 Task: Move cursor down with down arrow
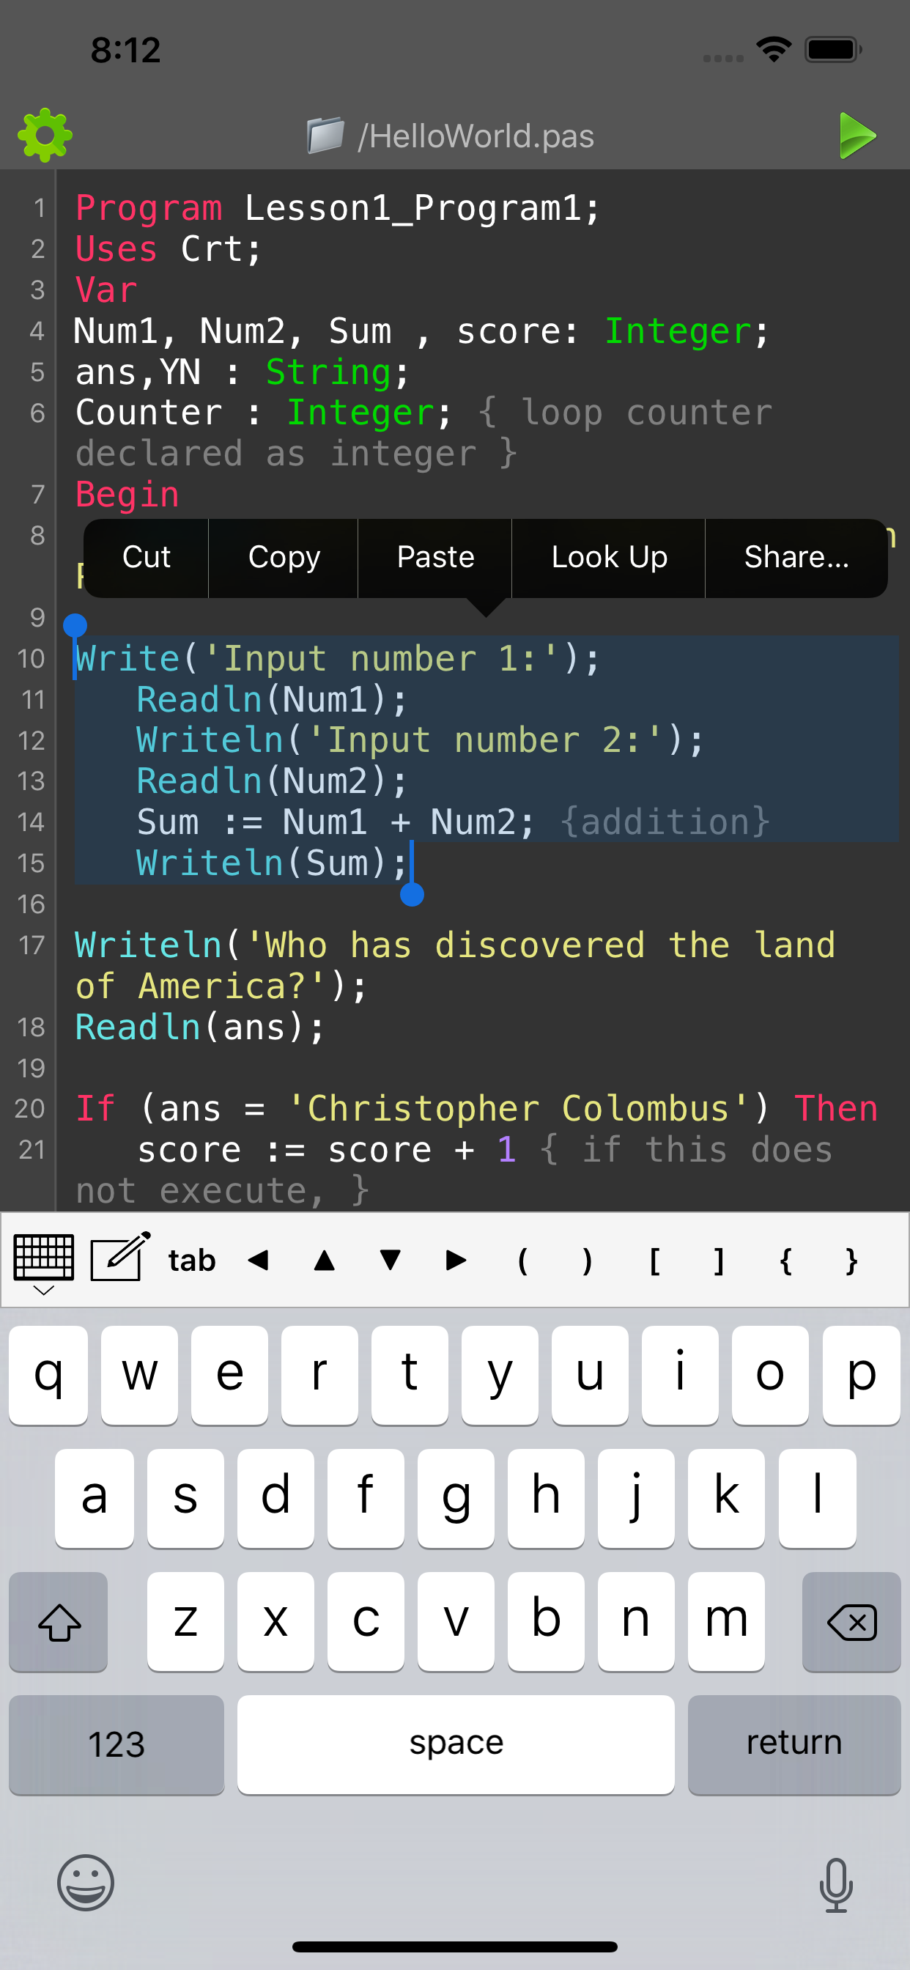pyautogui.click(x=390, y=1261)
